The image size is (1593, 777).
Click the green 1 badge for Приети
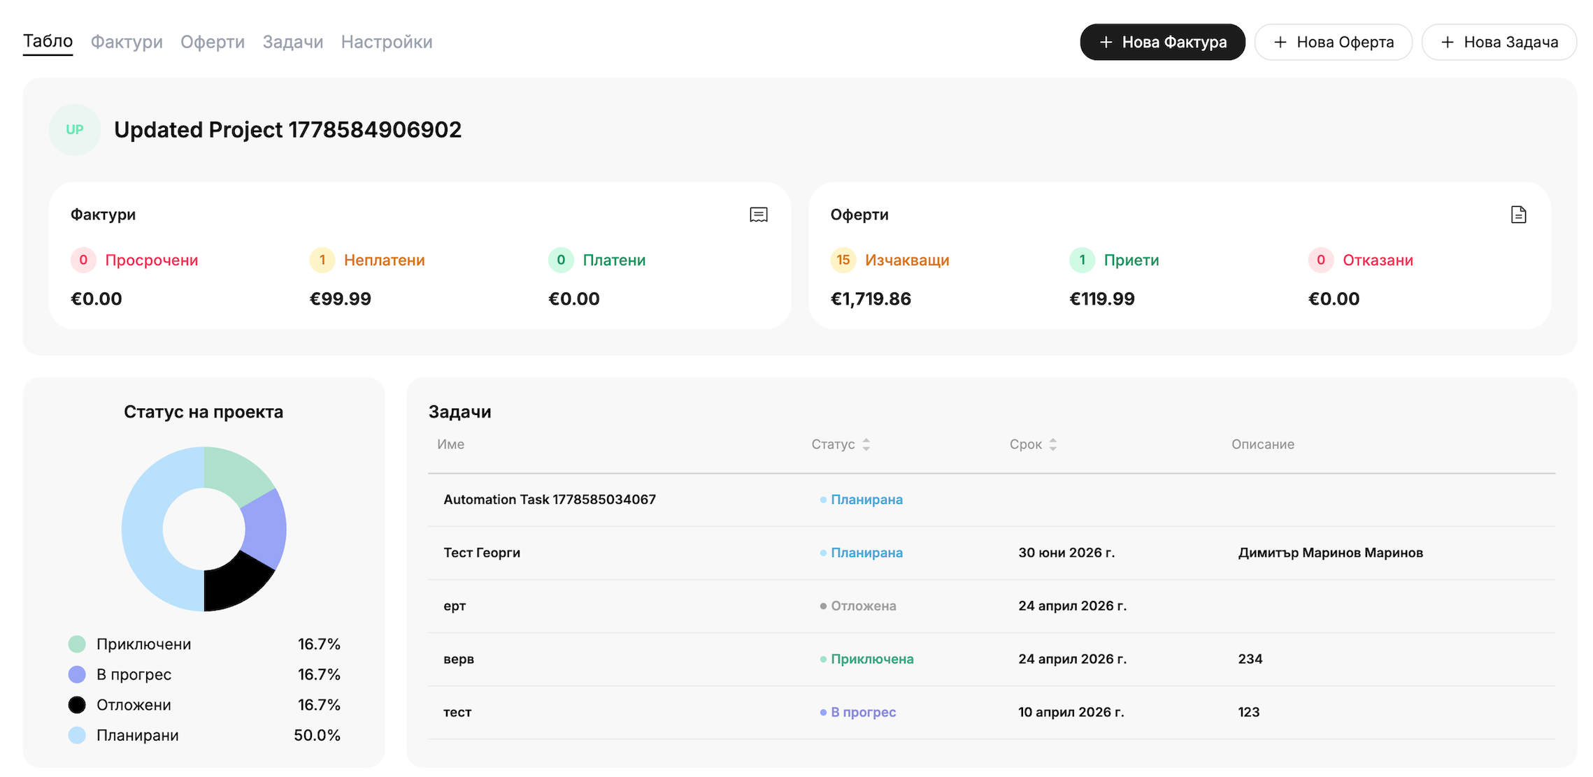pos(1083,260)
